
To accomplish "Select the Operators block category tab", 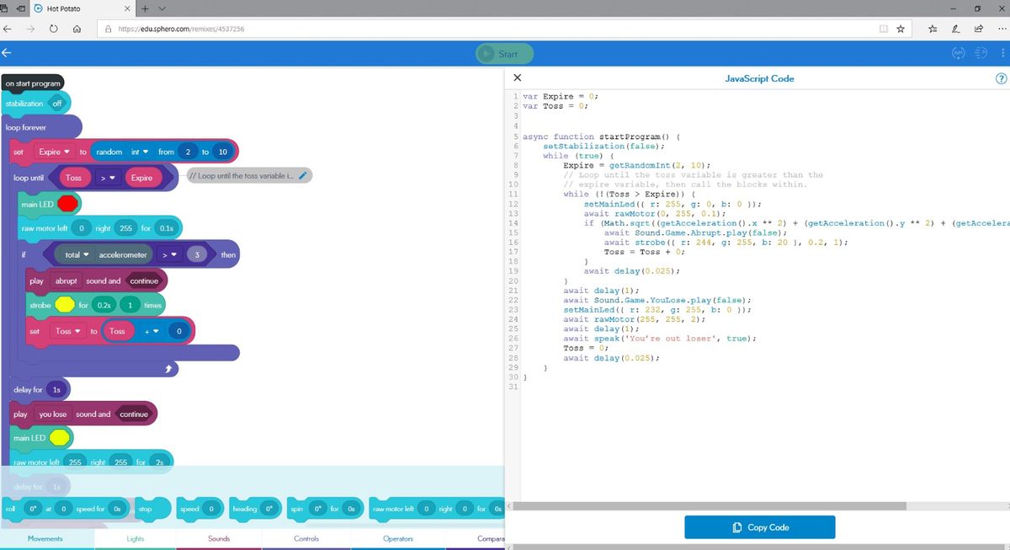I will 398,538.
